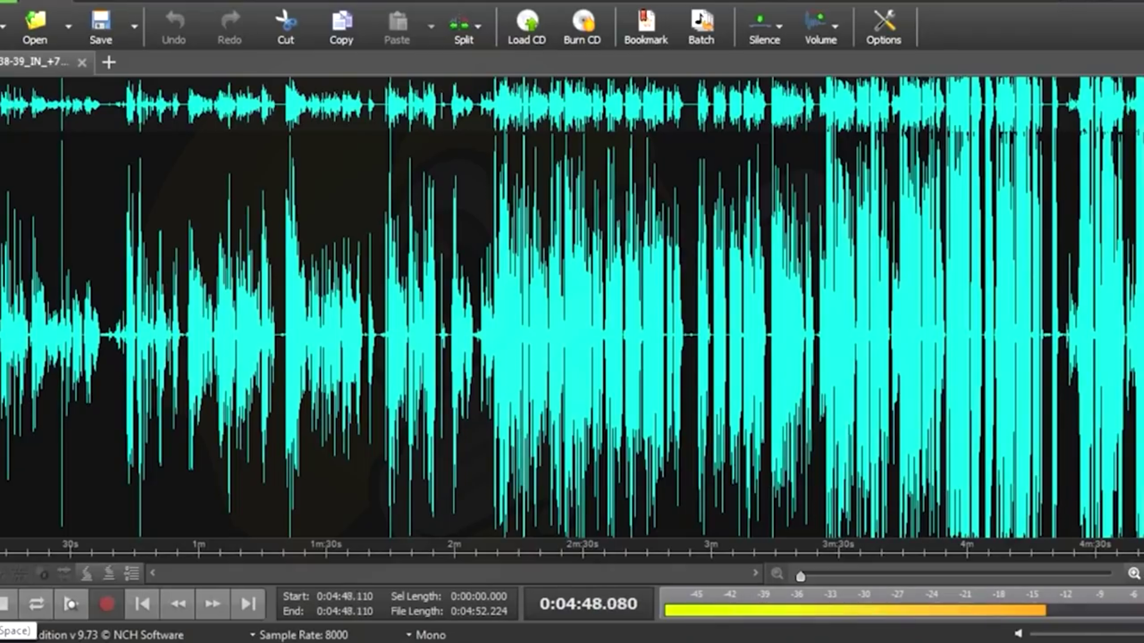The width and height of the screenshot is (1144, 643).
Task: Click the Save disk icon
Action: pos(101,21)
